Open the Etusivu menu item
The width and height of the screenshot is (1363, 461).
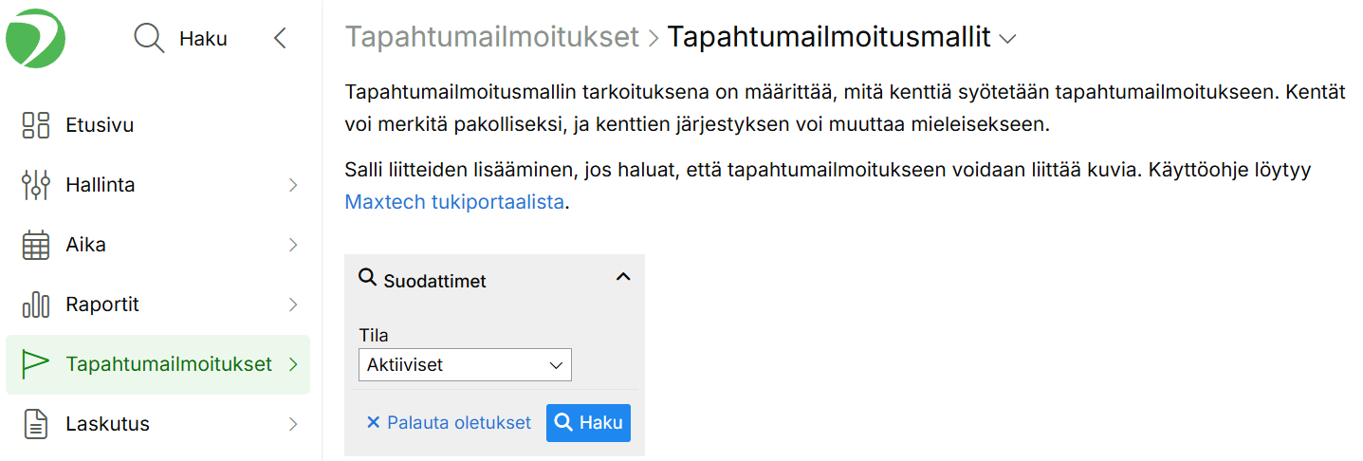(x=100, y=125)
